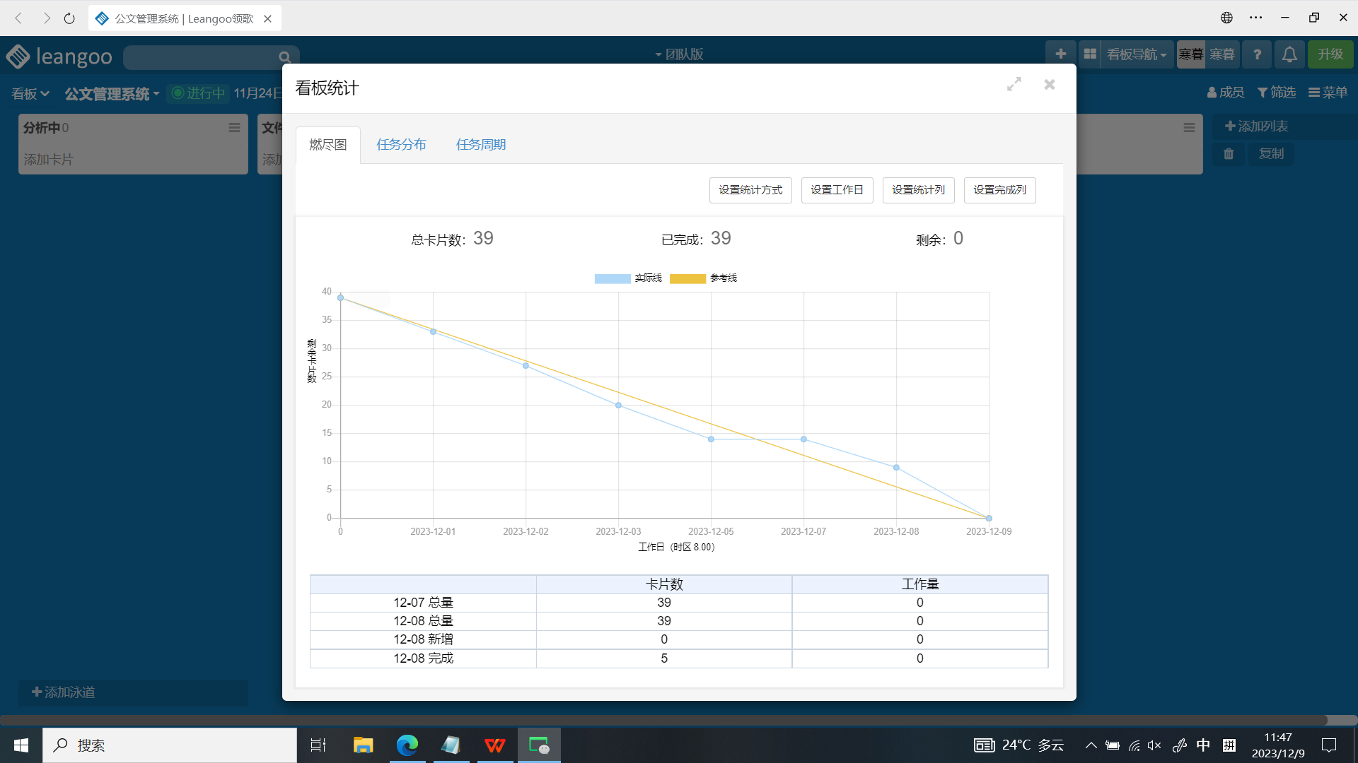The height and width of the screenshot is (763, 1358).
Task: Expand the 公文管理系统 board name dropdown
Action: (112, 94)
